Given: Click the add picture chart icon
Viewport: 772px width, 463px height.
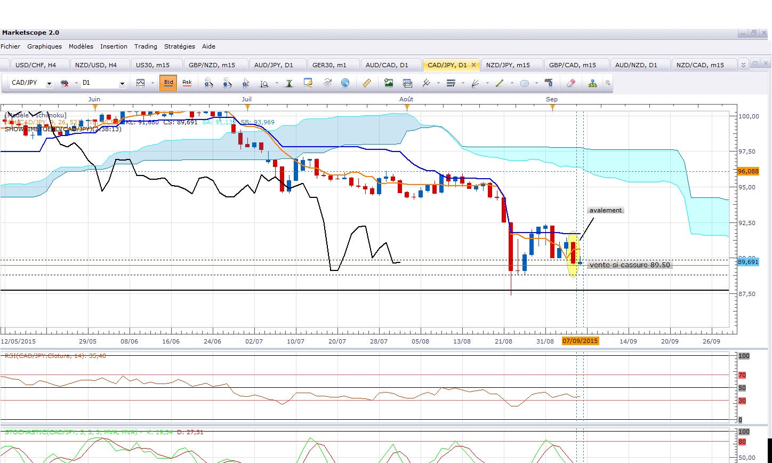Looking at the screenshot, I should tap(389, 83).
